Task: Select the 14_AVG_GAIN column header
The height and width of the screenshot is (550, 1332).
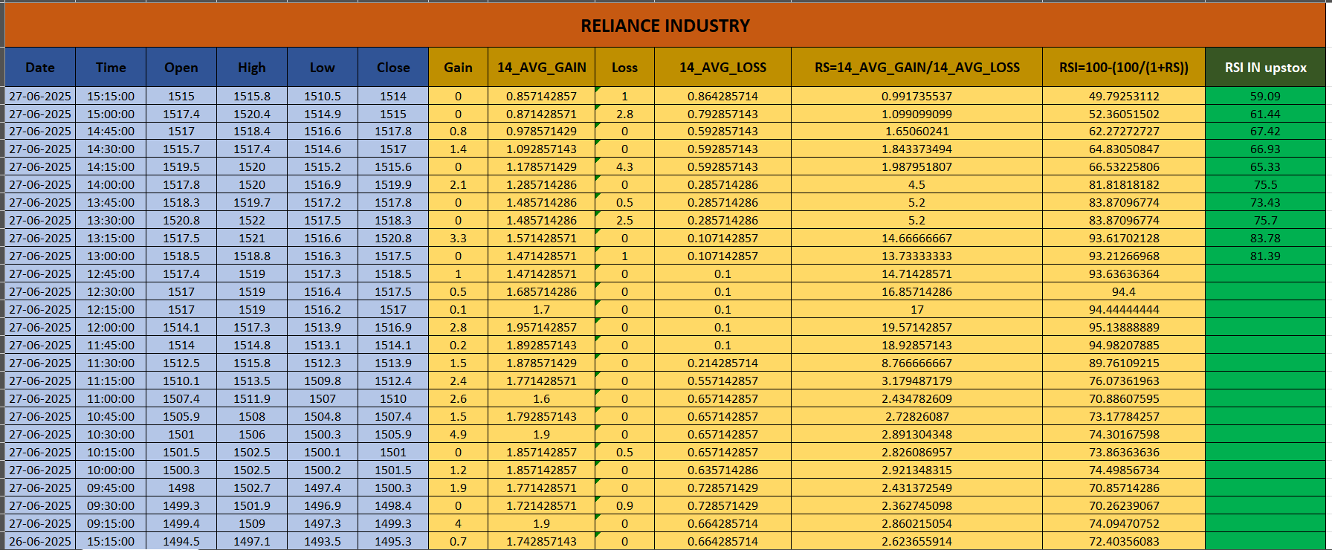Action: tap(542, 68)
